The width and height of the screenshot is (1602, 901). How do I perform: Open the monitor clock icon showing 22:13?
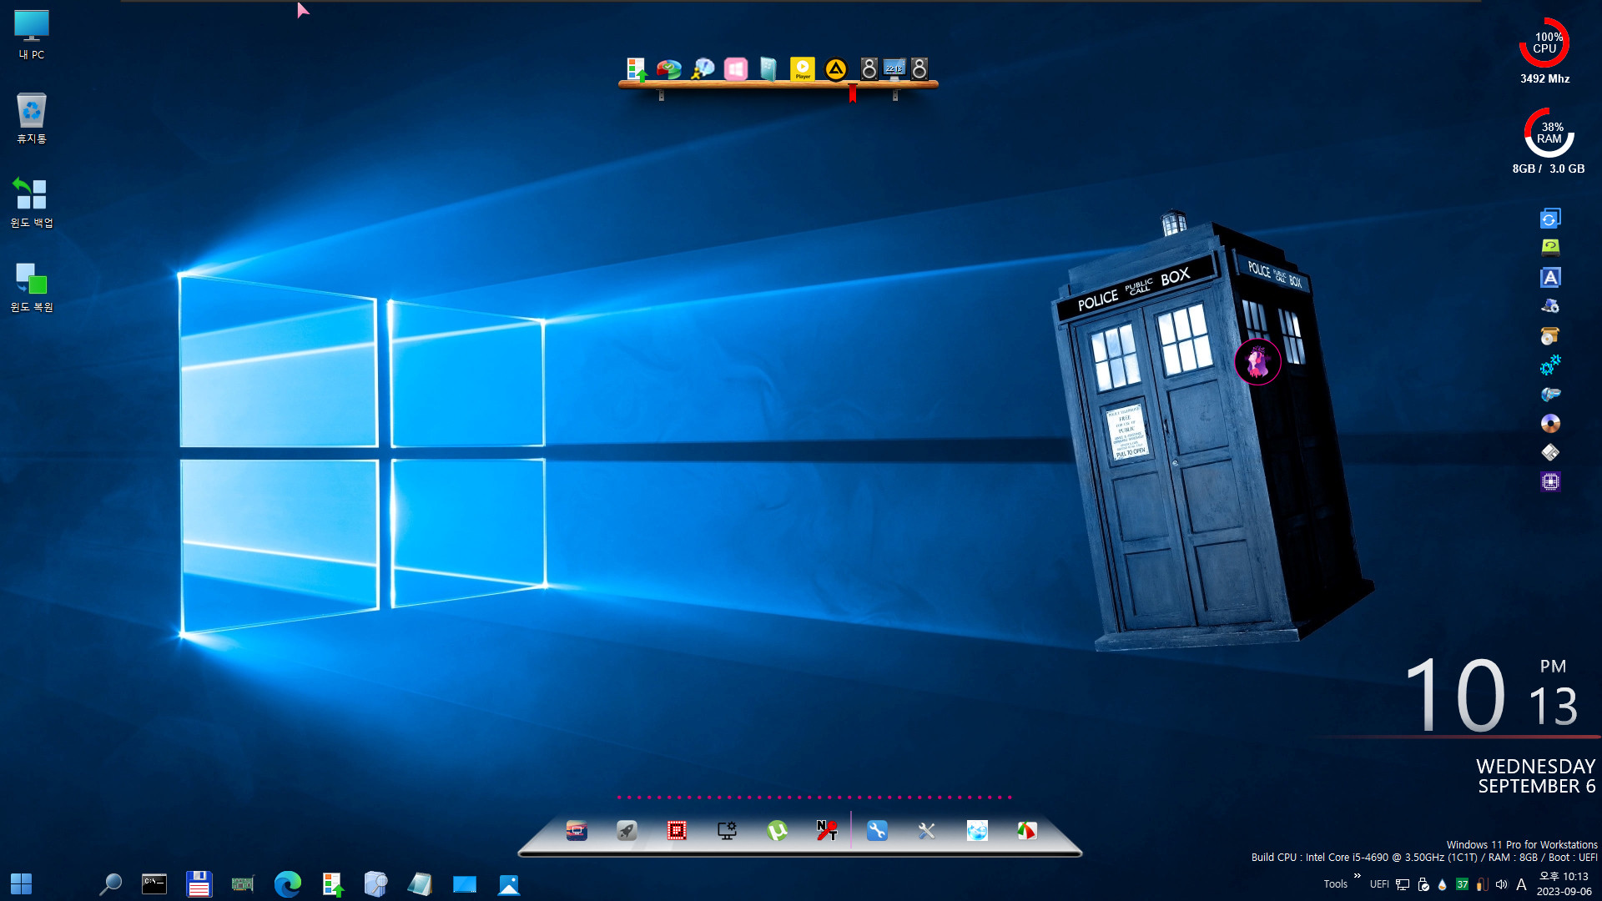point(894,69)
